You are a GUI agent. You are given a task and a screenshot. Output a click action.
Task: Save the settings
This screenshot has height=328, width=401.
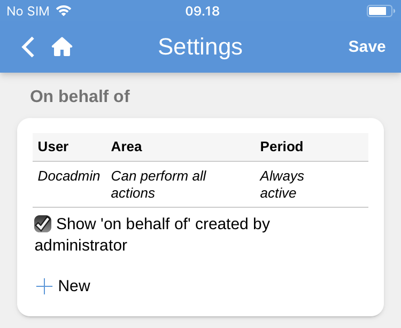click(367, 46)
